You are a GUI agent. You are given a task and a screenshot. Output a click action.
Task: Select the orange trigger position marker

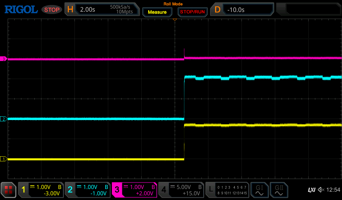point(175,20)
